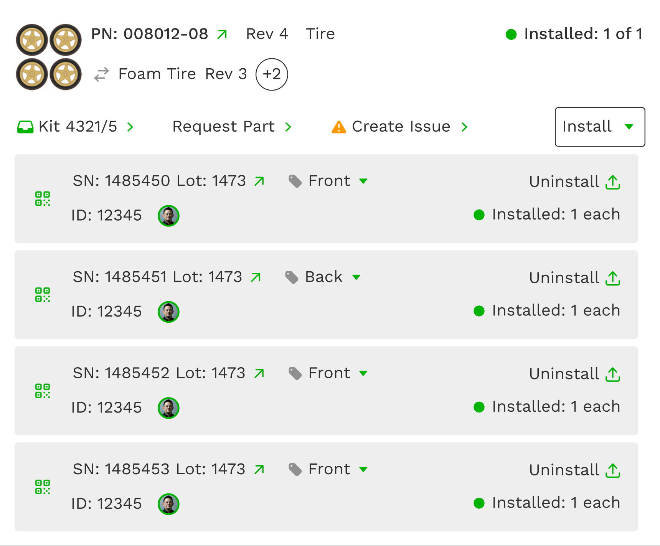The image size is (660, 546).
Task: Click the Kit 4321/5 tray icon
Action: coord(25,127)
